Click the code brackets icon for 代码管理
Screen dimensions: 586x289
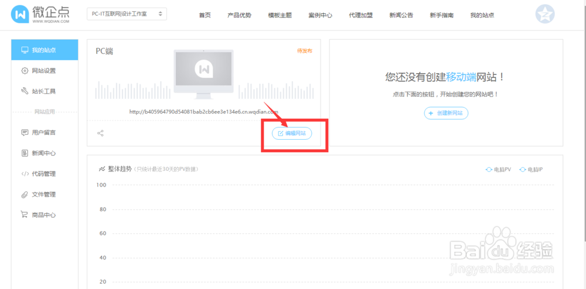click(25, 174)
